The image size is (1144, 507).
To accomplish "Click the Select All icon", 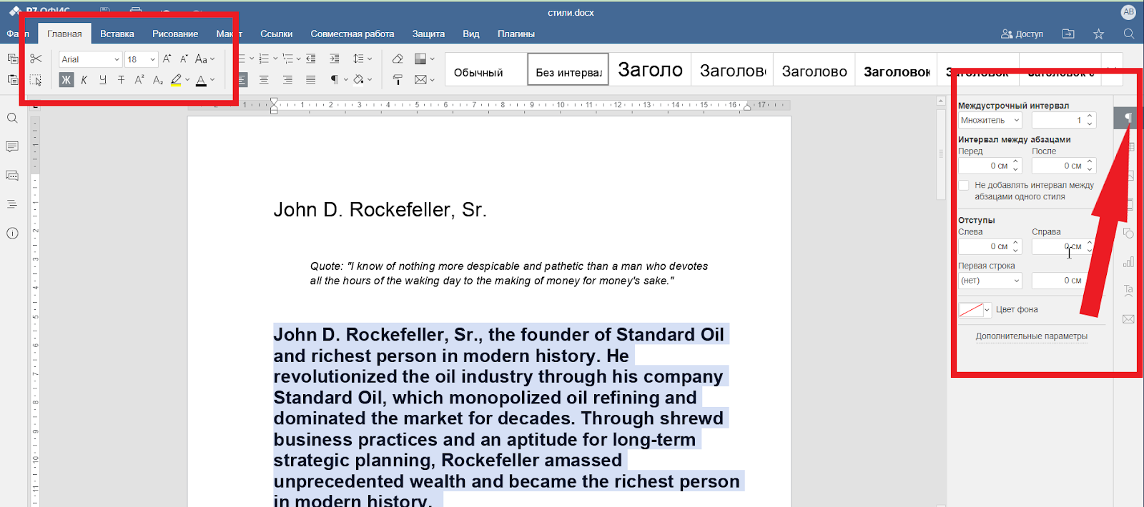I will [36, 80].
